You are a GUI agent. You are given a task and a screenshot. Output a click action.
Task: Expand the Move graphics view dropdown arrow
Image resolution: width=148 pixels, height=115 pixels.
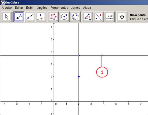pos(126,21)
